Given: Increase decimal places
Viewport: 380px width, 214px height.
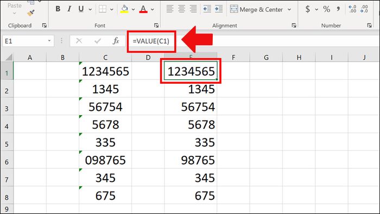Looking at the screenshot, I should [352, 9].
